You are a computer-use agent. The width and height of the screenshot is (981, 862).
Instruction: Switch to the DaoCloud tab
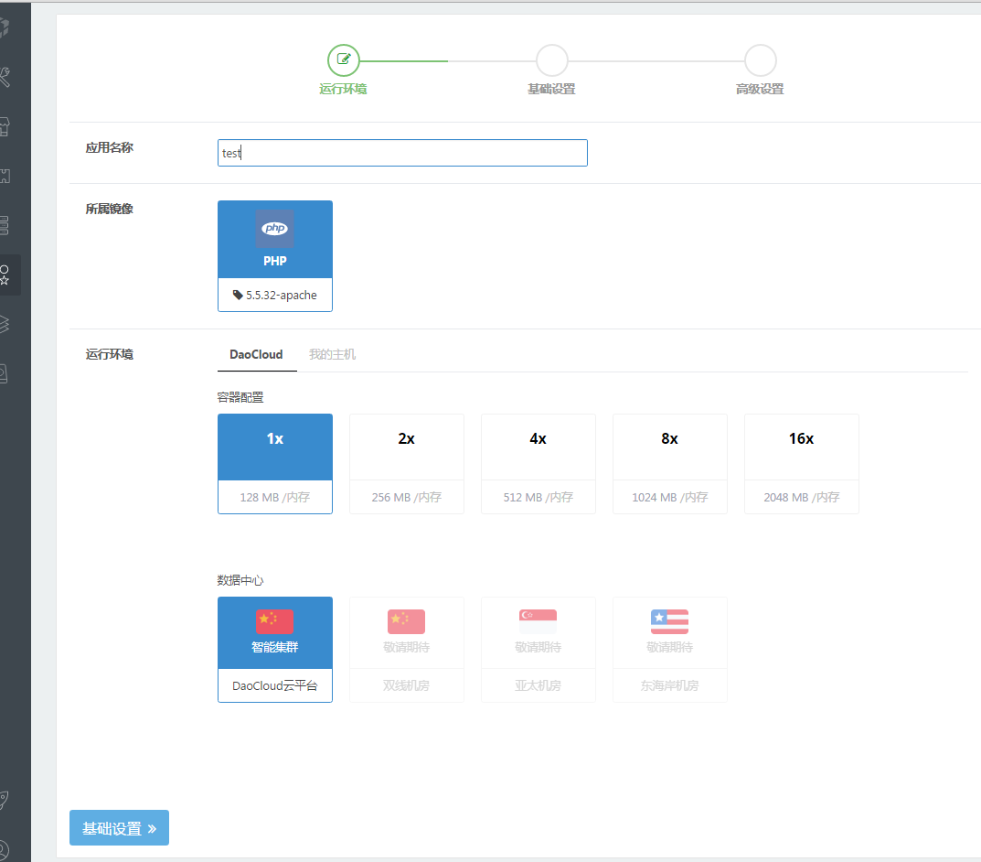pyautogui.click(x=257, y=354)
